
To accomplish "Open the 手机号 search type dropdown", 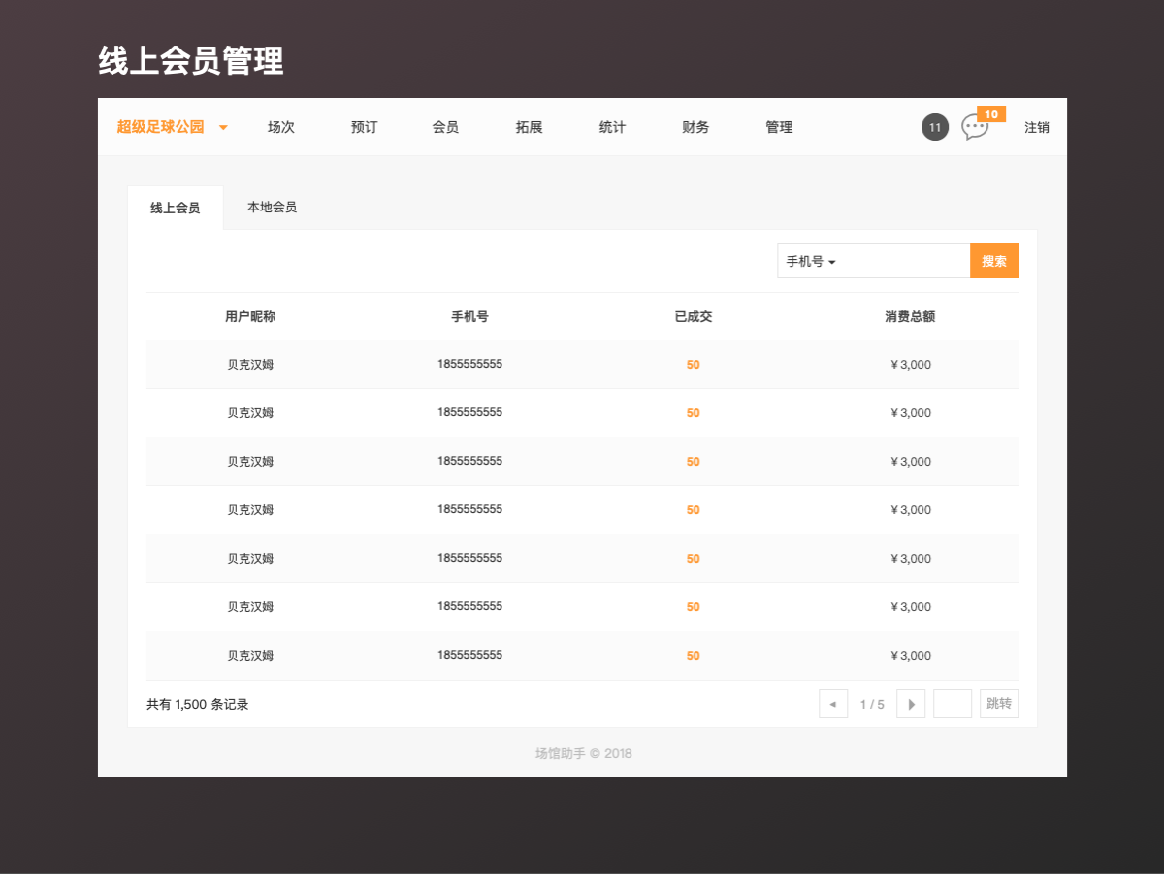I will pyautogui.click(x=811, y=261).
